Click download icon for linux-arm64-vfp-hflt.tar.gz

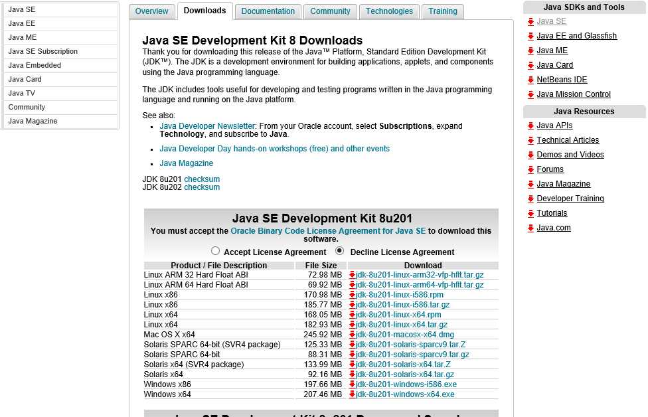pos(352,284)
